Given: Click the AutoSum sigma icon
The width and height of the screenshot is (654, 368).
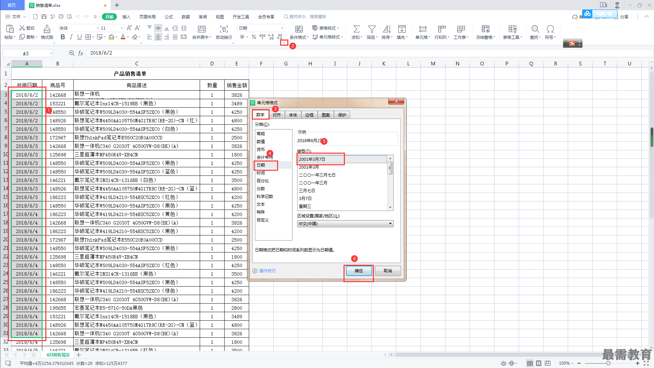Looking at the screenshot, I should point(356,29).
